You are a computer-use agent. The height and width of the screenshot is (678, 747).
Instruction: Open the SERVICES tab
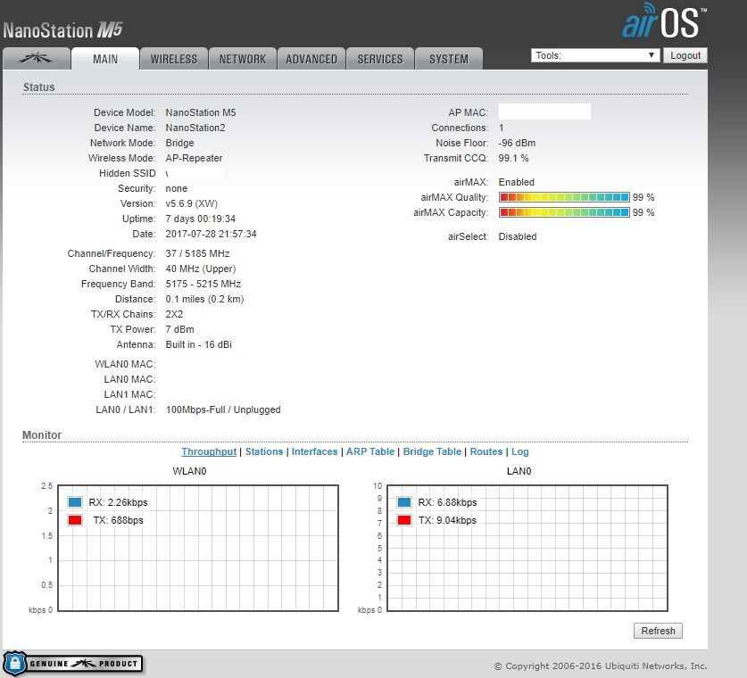point(380,59)
